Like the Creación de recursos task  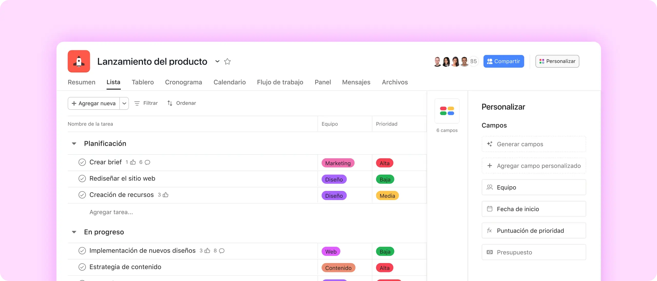(x=166, y=195)
